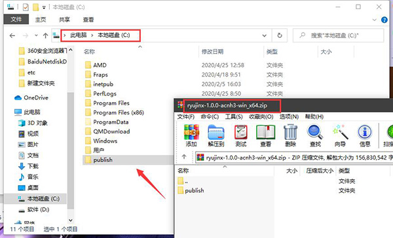Viewport: 393px width, 238px height.
Task: Sort WinRAR list by 压缩后大小 column
Action: click(x=320, y=171)
